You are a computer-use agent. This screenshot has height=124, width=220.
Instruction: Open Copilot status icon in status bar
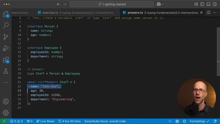point(177,121)
